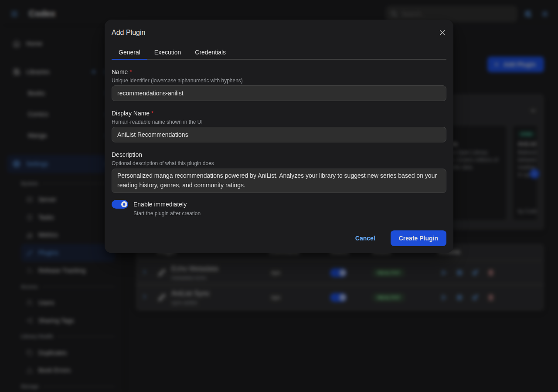Click the blurred Add Plugin button behind dialog
The width and height of the screenshot is (558, 392).
[515, 64]
